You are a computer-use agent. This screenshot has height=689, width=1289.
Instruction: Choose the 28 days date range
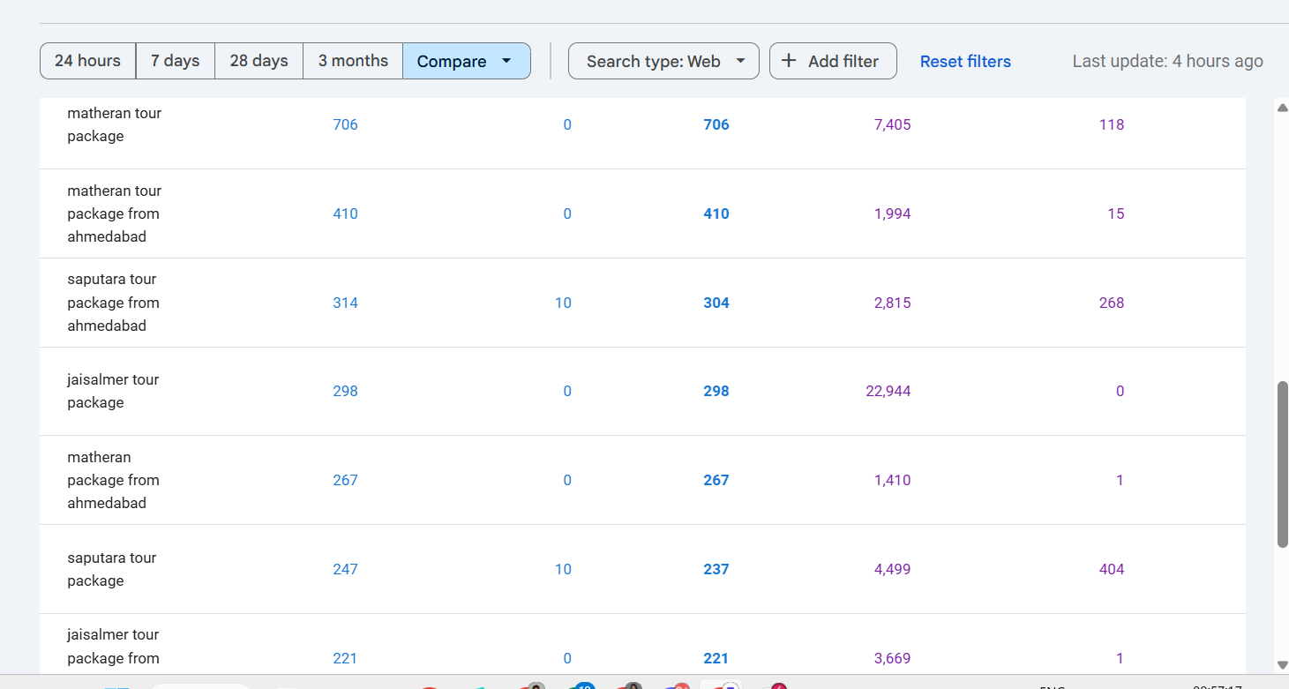click(259, 61)
